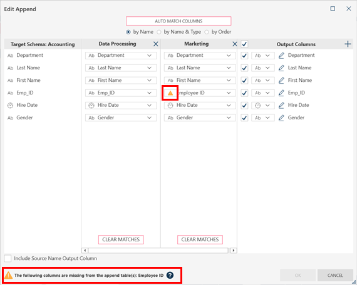Click CLEAR MATCHES under Marketing
The image size is (357, 285).
click(200, 239)
